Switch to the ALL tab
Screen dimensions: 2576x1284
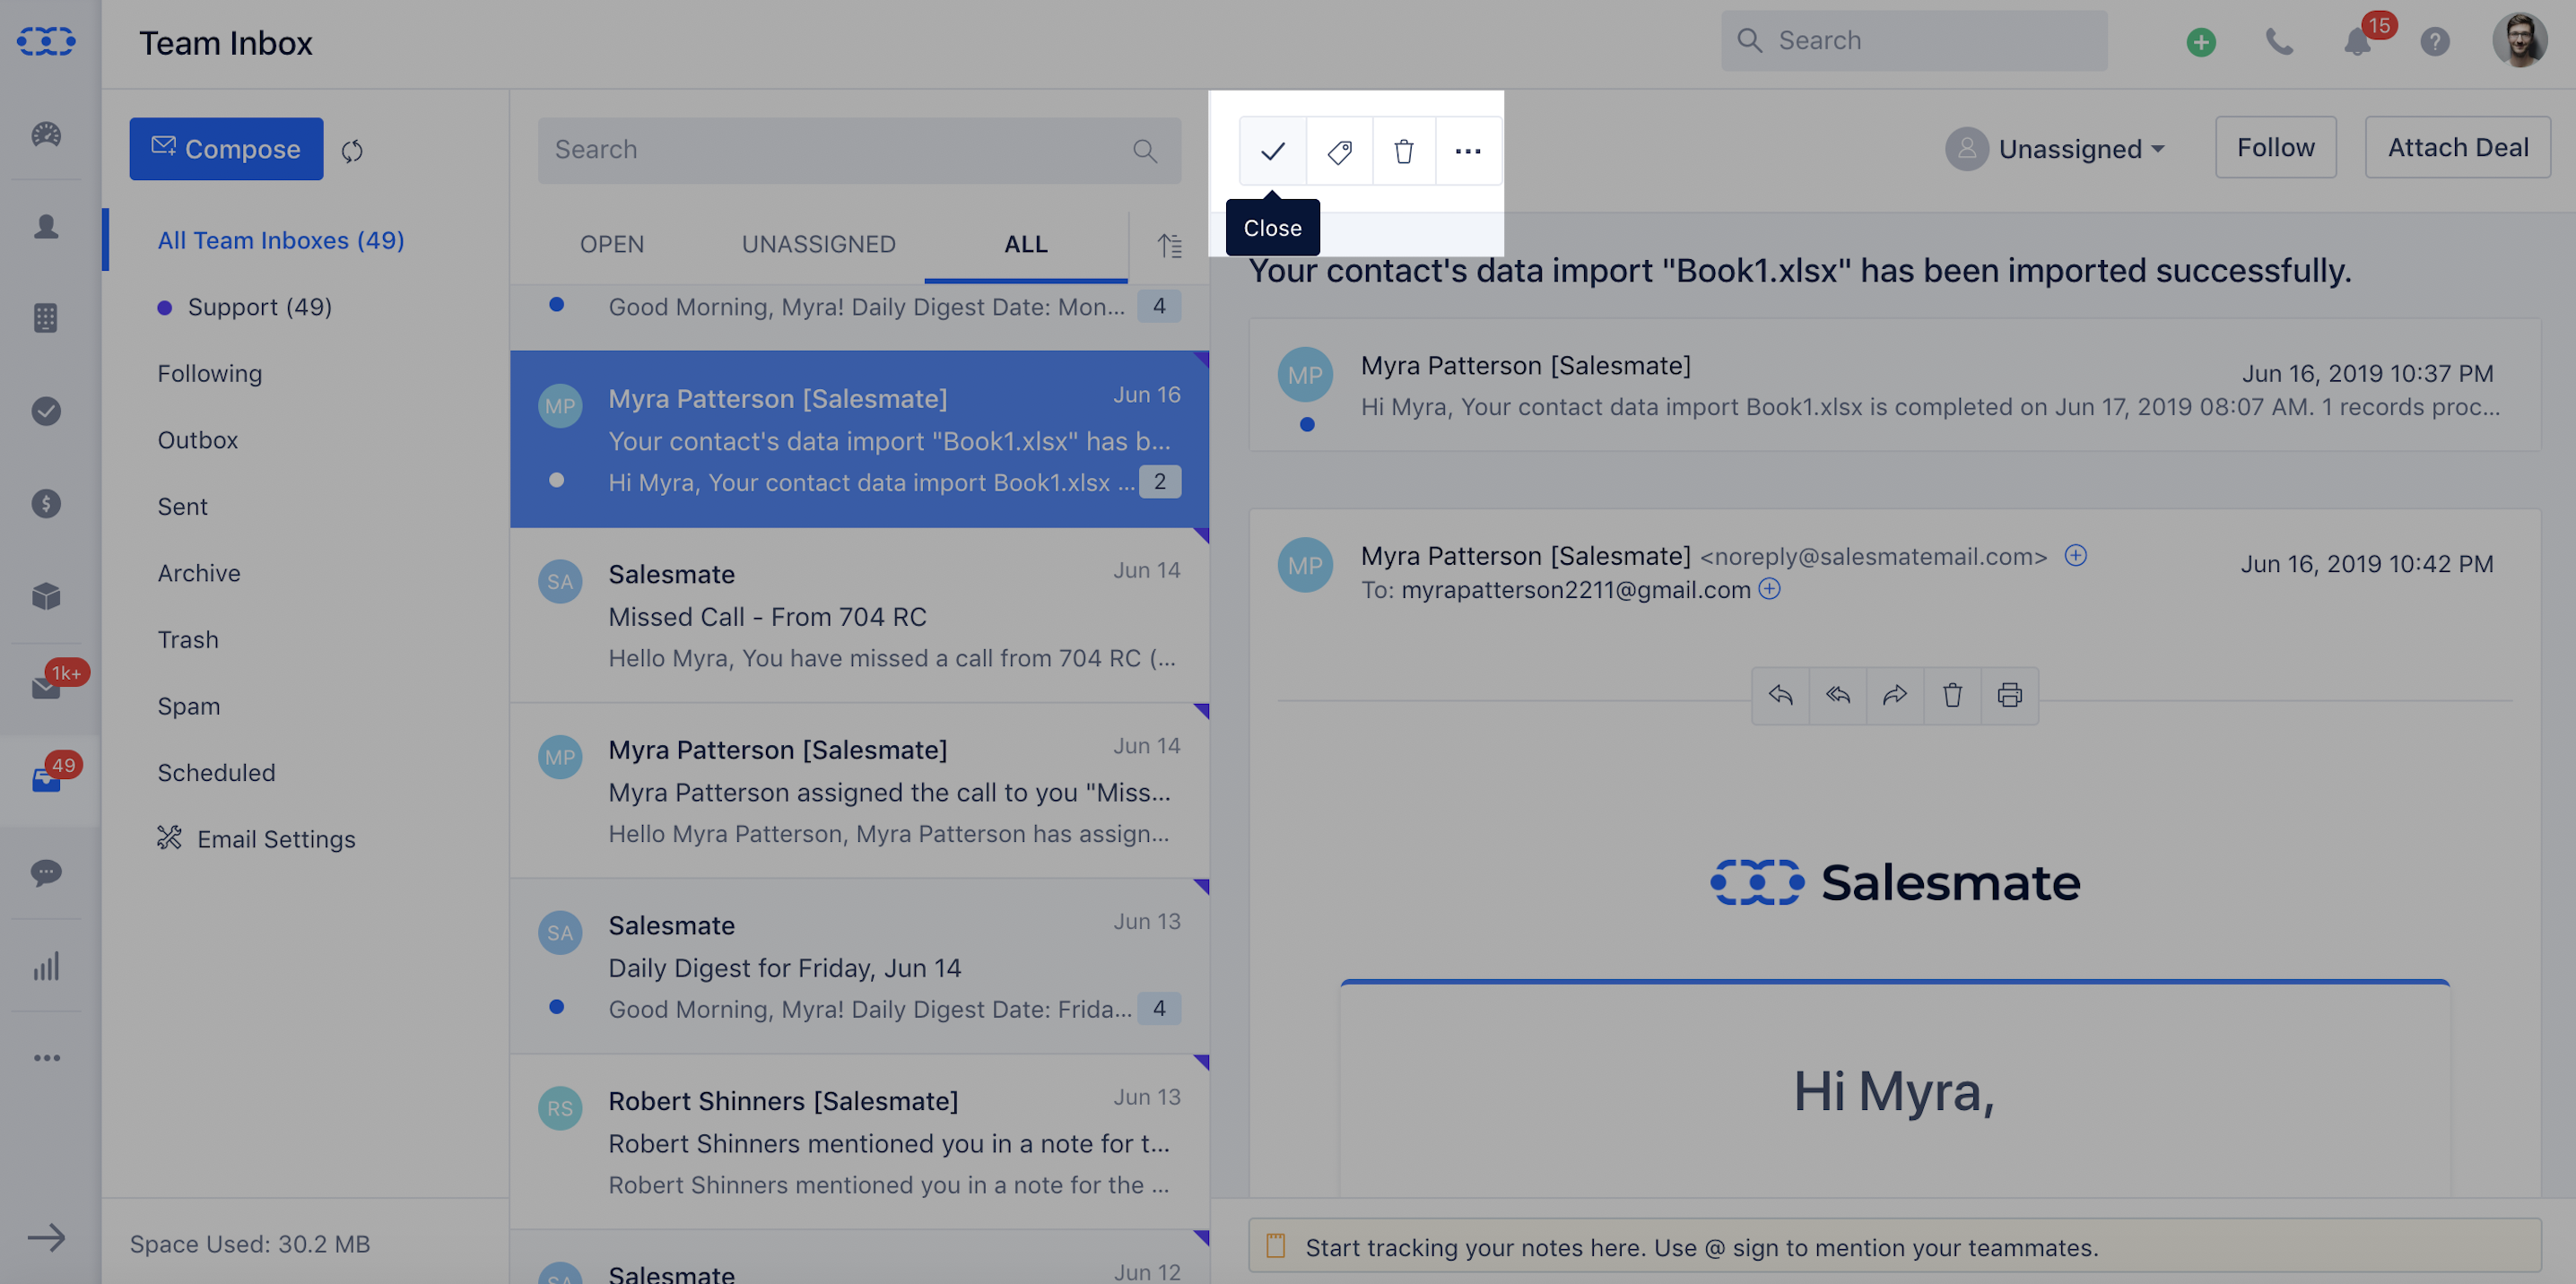tap(1026, 244)
